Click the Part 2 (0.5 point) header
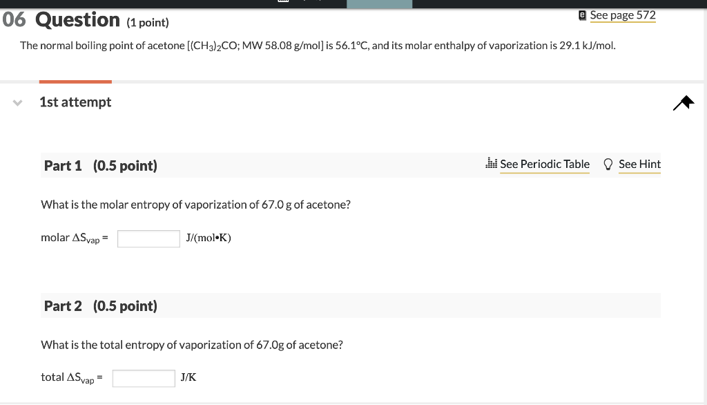 [x=100, y=305]
